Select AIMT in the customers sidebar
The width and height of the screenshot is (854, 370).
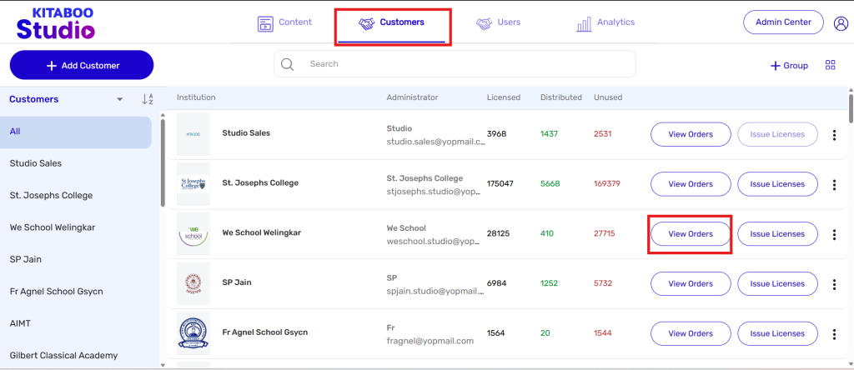23,323
